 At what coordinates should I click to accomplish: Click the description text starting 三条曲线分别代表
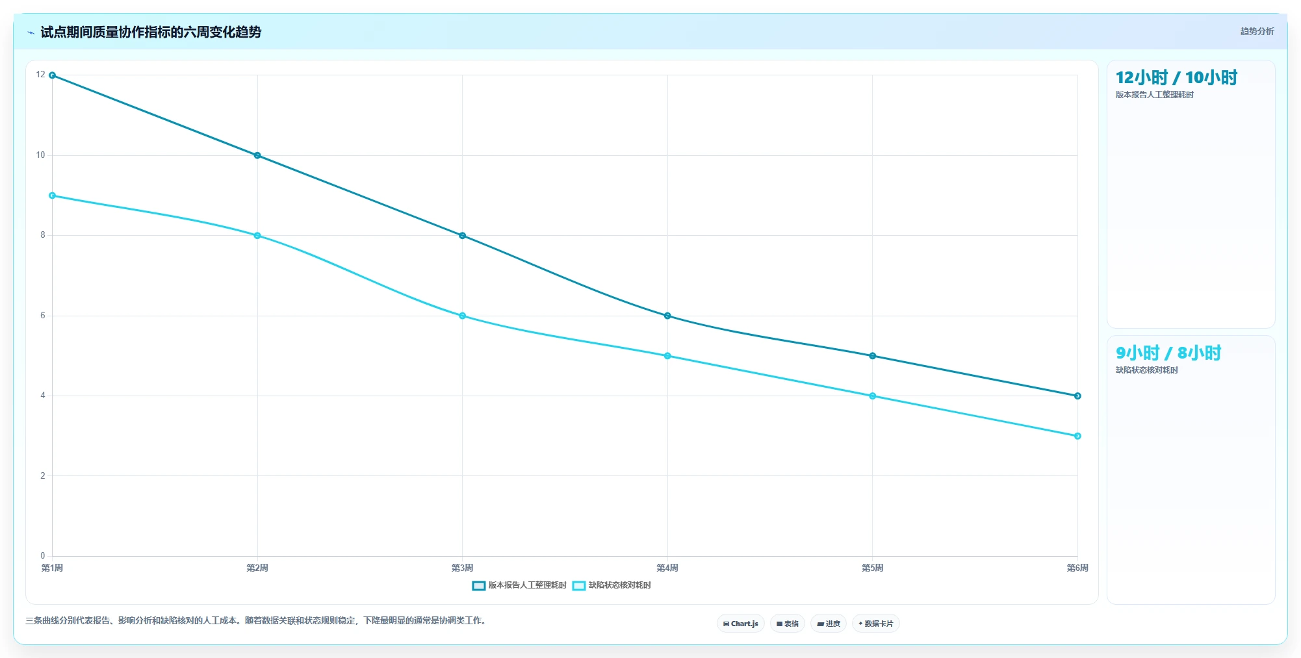[x=257, y=621]
